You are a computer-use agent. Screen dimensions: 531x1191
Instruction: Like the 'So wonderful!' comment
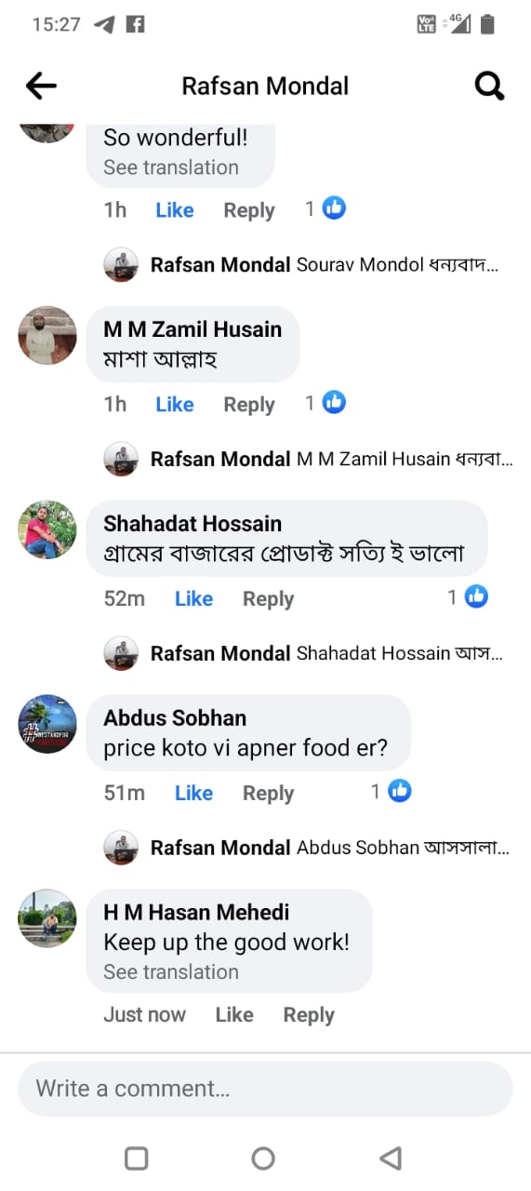(x=175, y=210)
